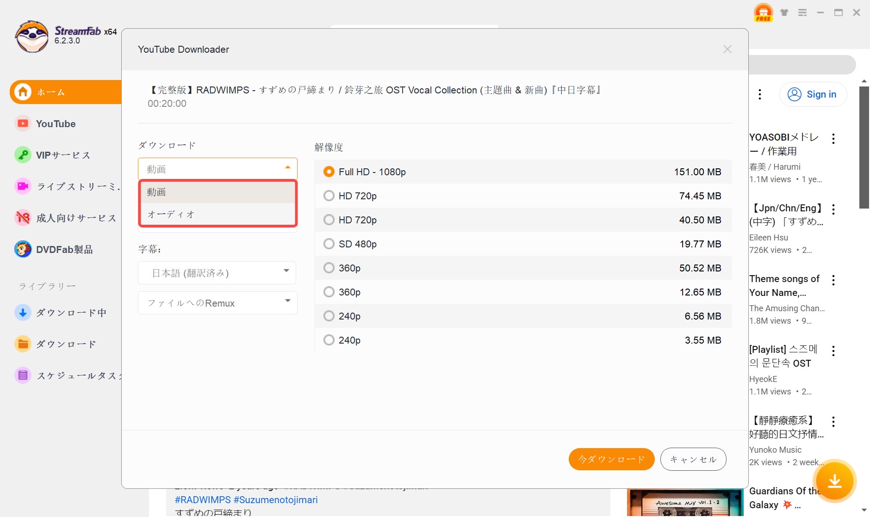
Task: Click the page vertical scrollbar thumb
Action: 864,147
